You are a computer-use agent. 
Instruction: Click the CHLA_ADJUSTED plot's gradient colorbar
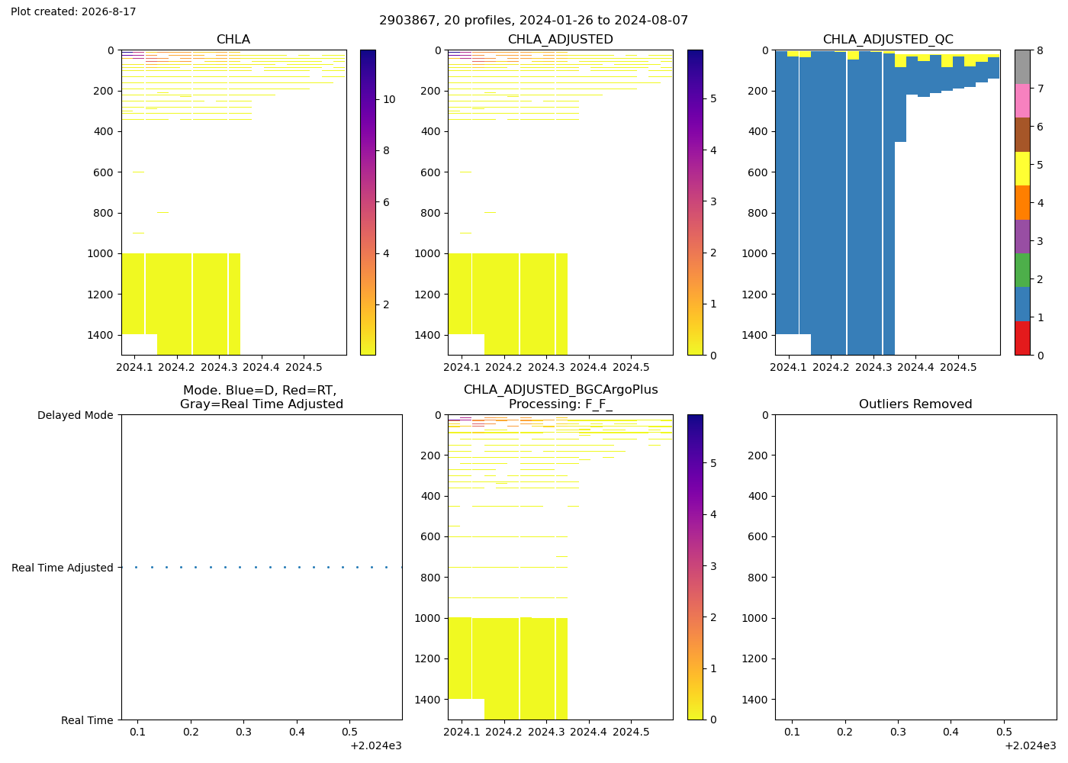pos(695,202)
